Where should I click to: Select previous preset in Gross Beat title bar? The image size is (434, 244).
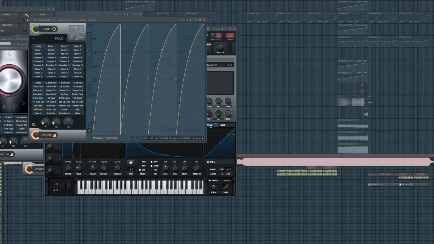tap(188, 20)
